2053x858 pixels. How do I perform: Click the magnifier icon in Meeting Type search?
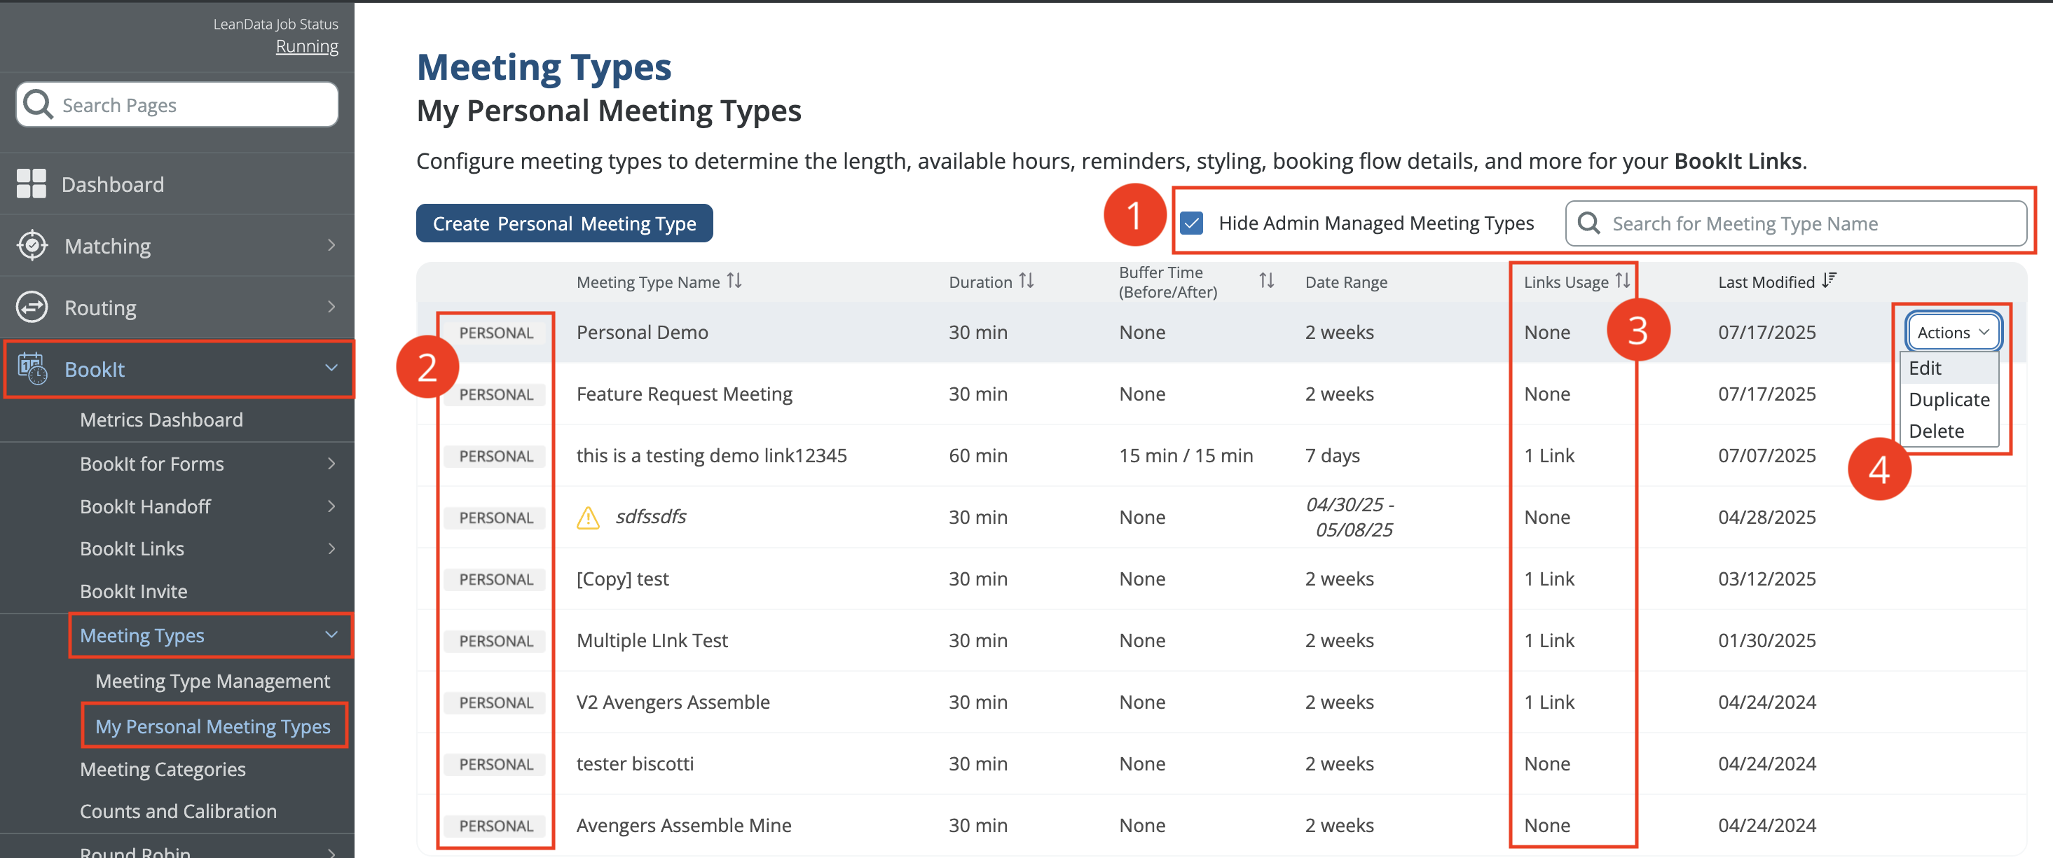1588,223
